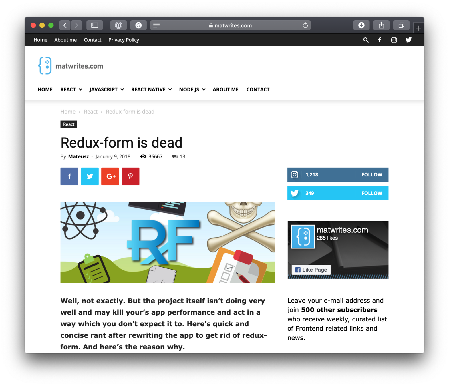449x386 pixels.
Task: Click the Facebook Like Page button
Action: coord(311,270)
